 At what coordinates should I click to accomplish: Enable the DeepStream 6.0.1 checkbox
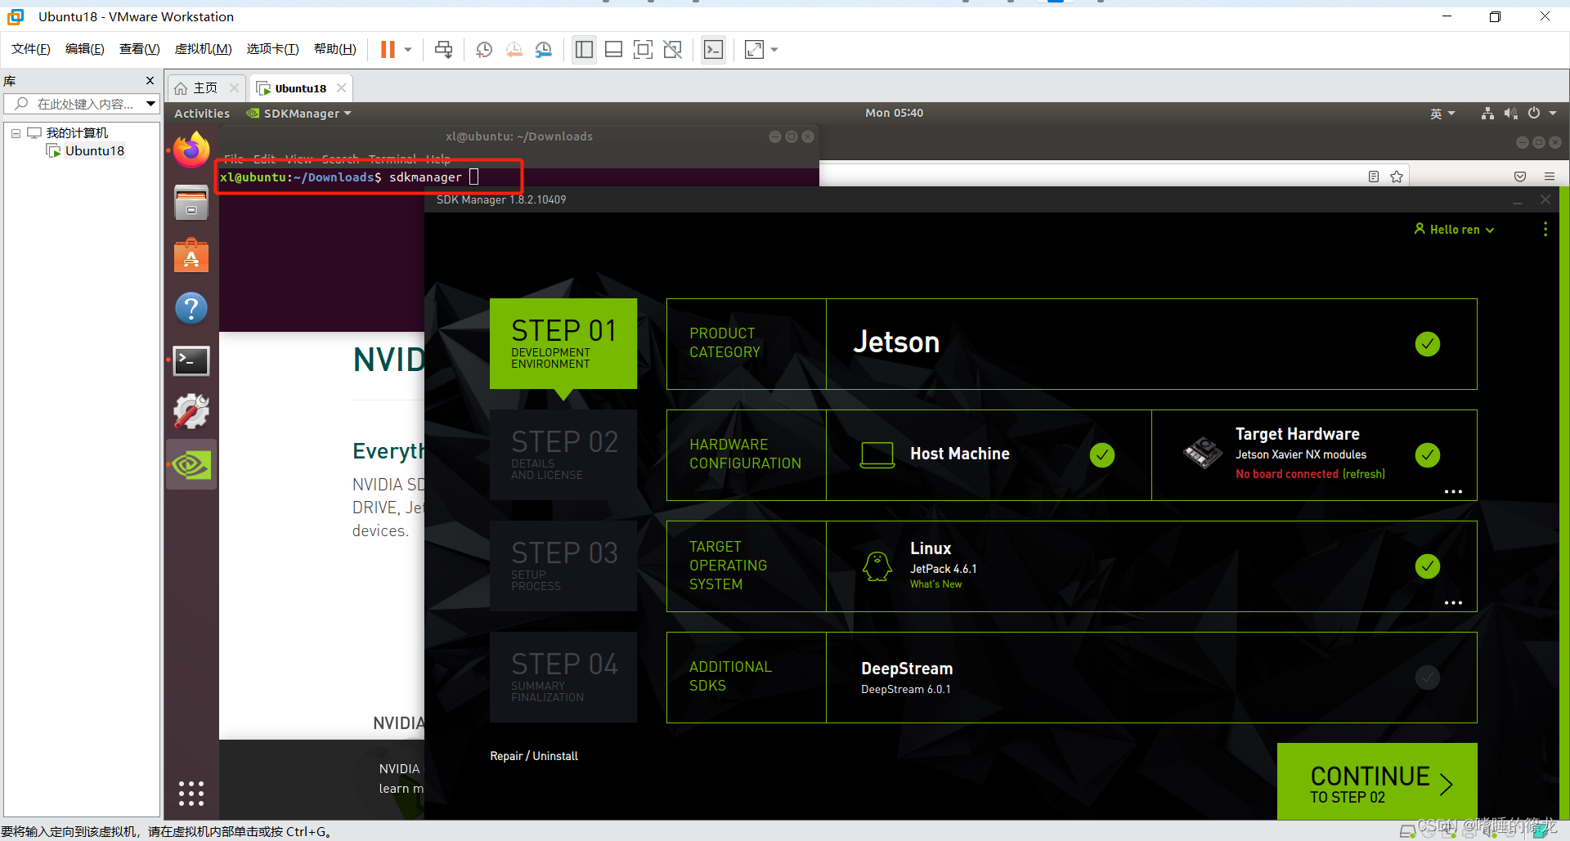(1428, 678)
